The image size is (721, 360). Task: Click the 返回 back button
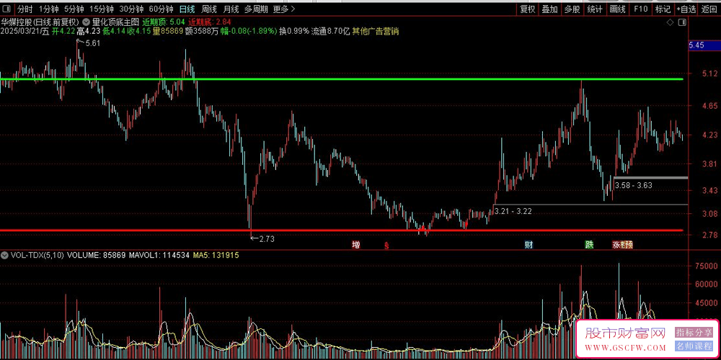point(709,9)
